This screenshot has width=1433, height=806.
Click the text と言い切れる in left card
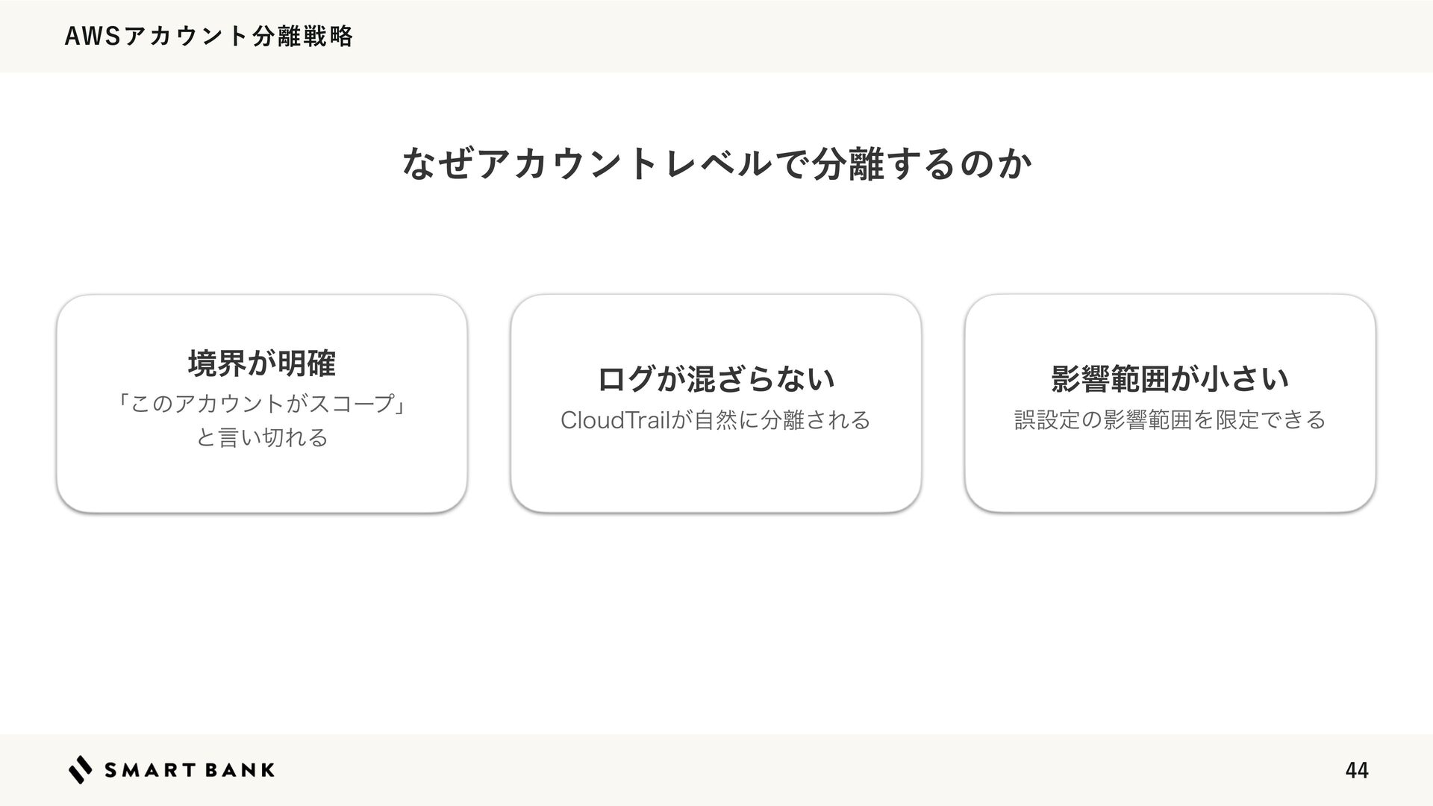click(262, 437)
